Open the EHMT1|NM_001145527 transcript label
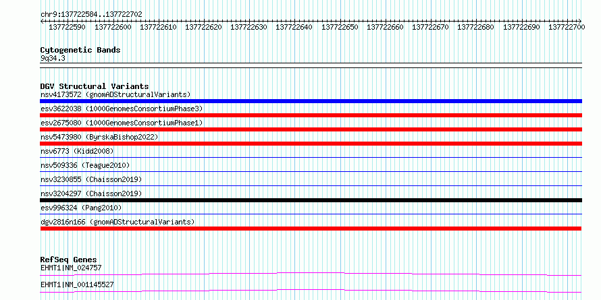 point(77,284)
